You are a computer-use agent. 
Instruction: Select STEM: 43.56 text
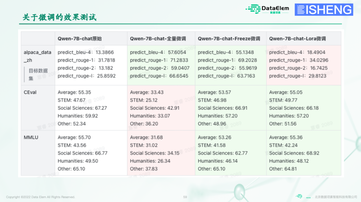coord(72,145)
